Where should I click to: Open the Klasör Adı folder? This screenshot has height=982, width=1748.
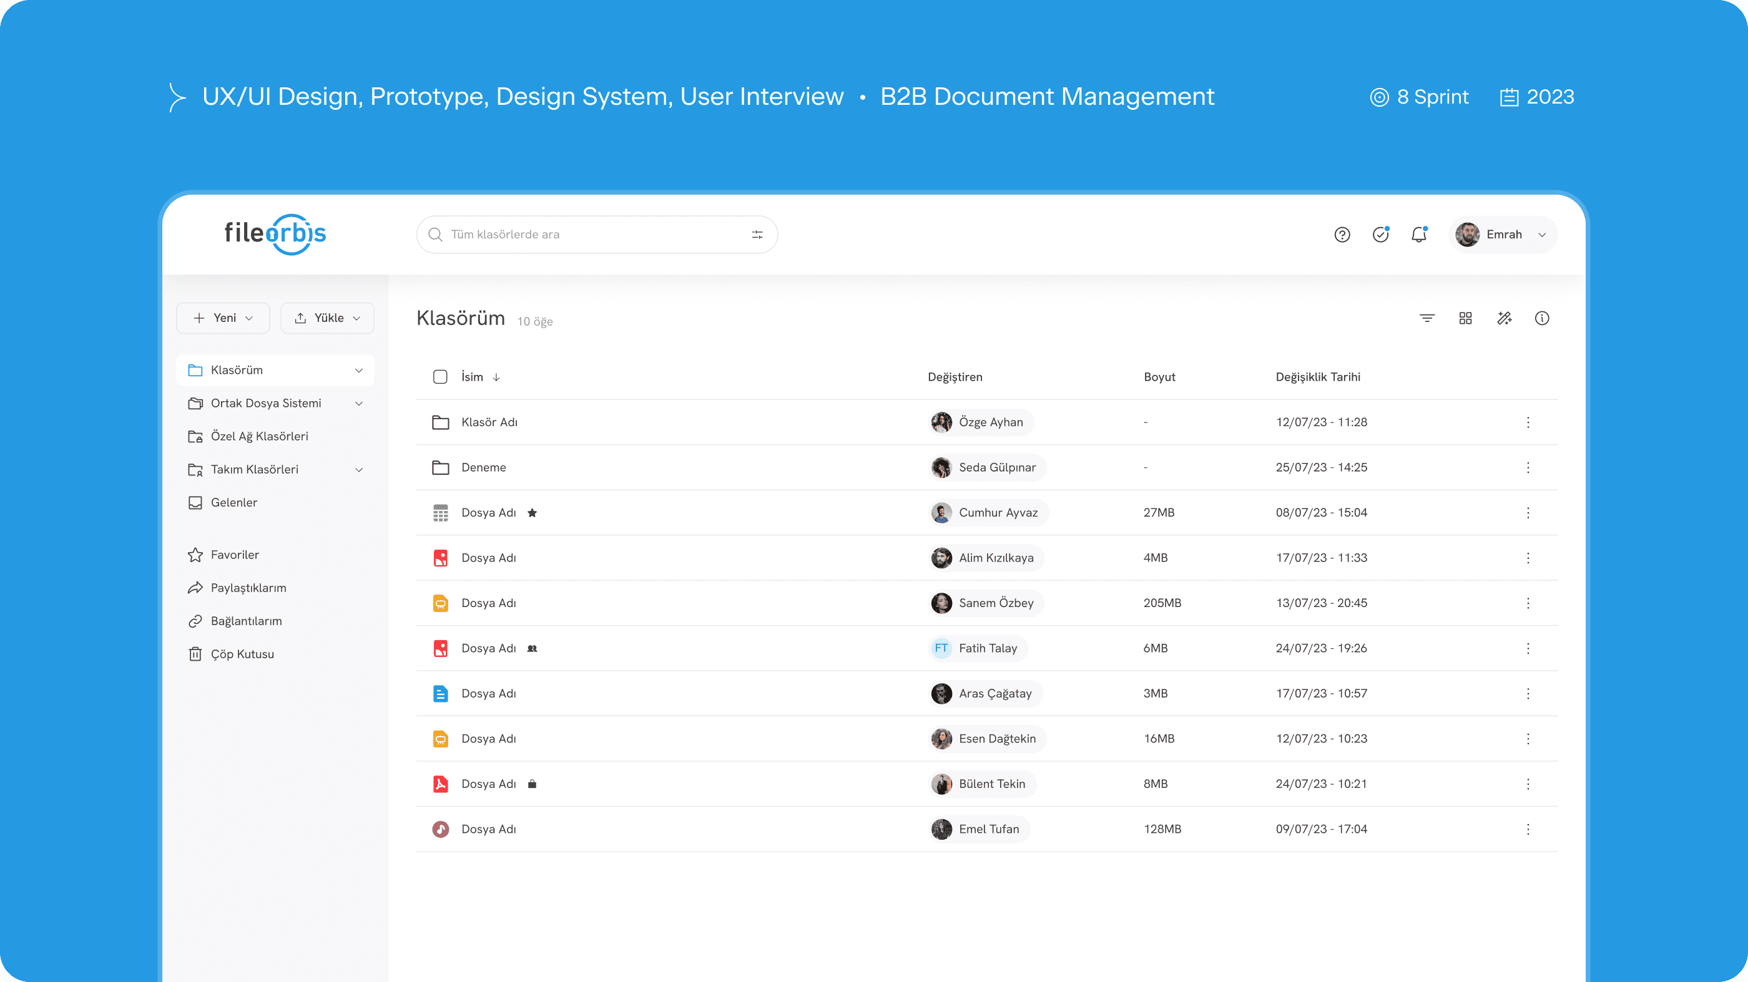489,422
